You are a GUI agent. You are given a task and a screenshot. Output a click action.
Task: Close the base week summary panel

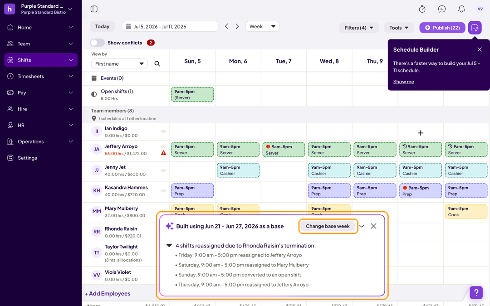tap(373, 226)
